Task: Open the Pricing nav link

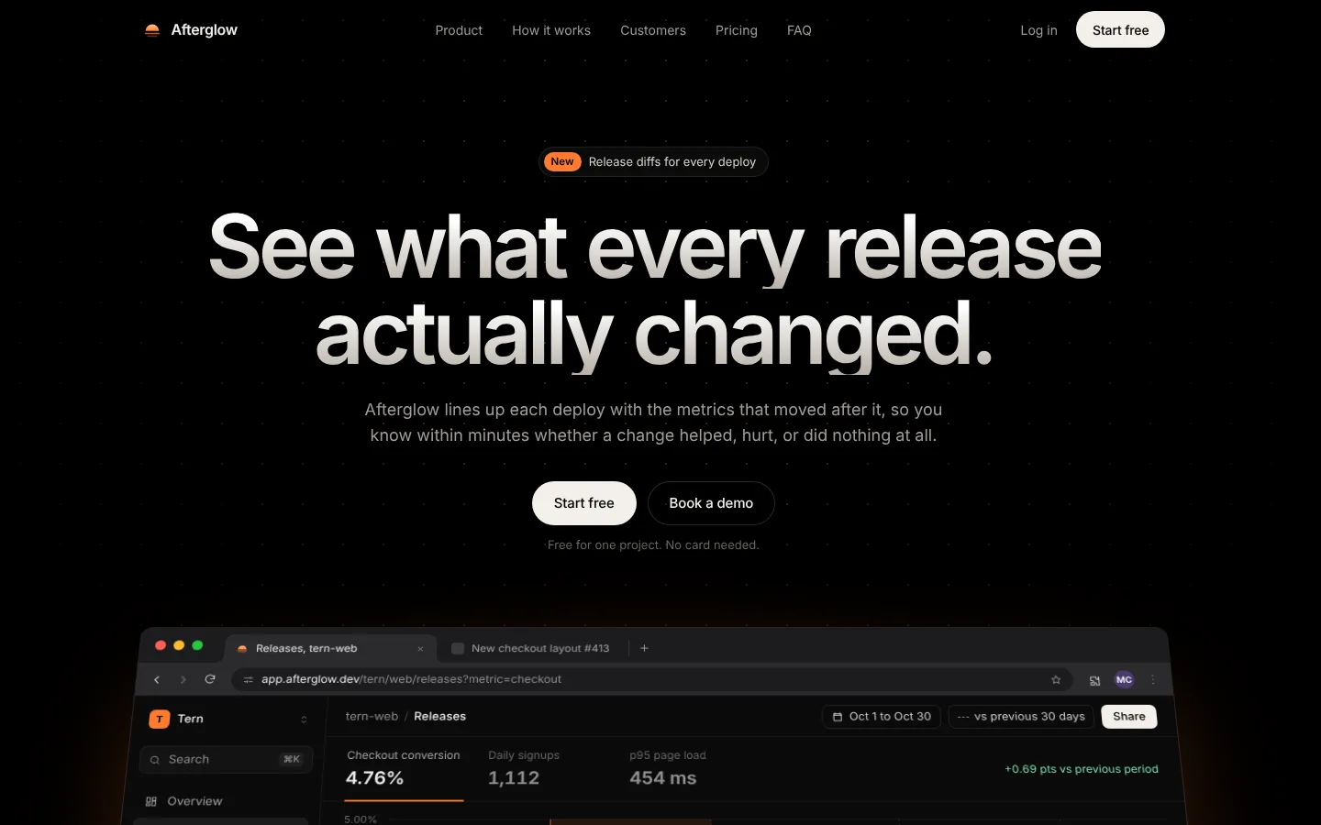Action: 737,30
